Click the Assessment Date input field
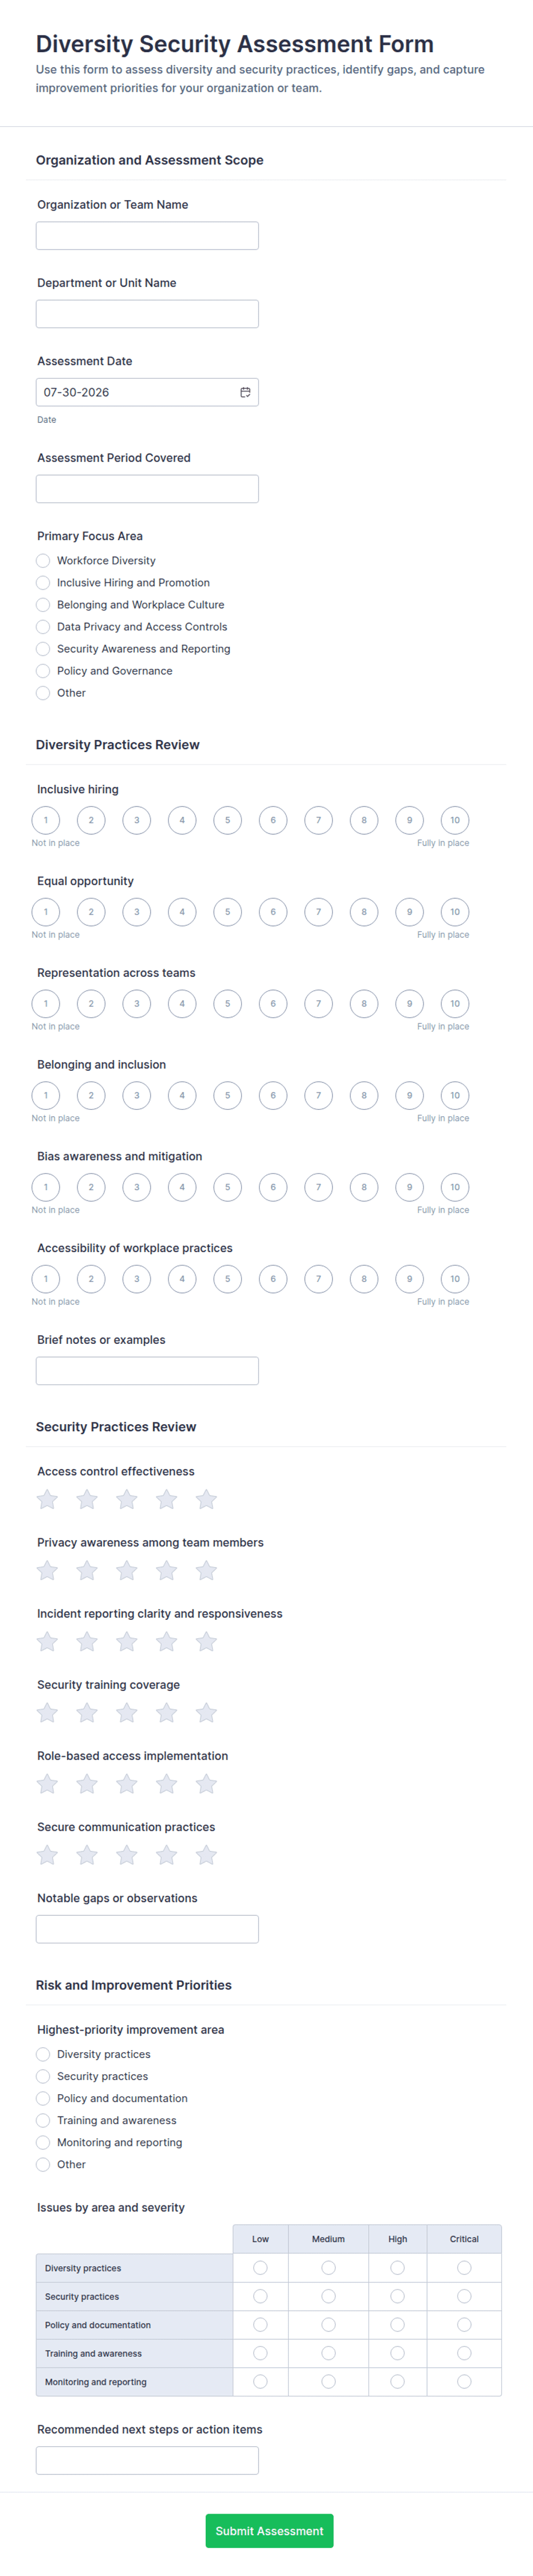Screen dimensions: 533x2576 [147, 392]
